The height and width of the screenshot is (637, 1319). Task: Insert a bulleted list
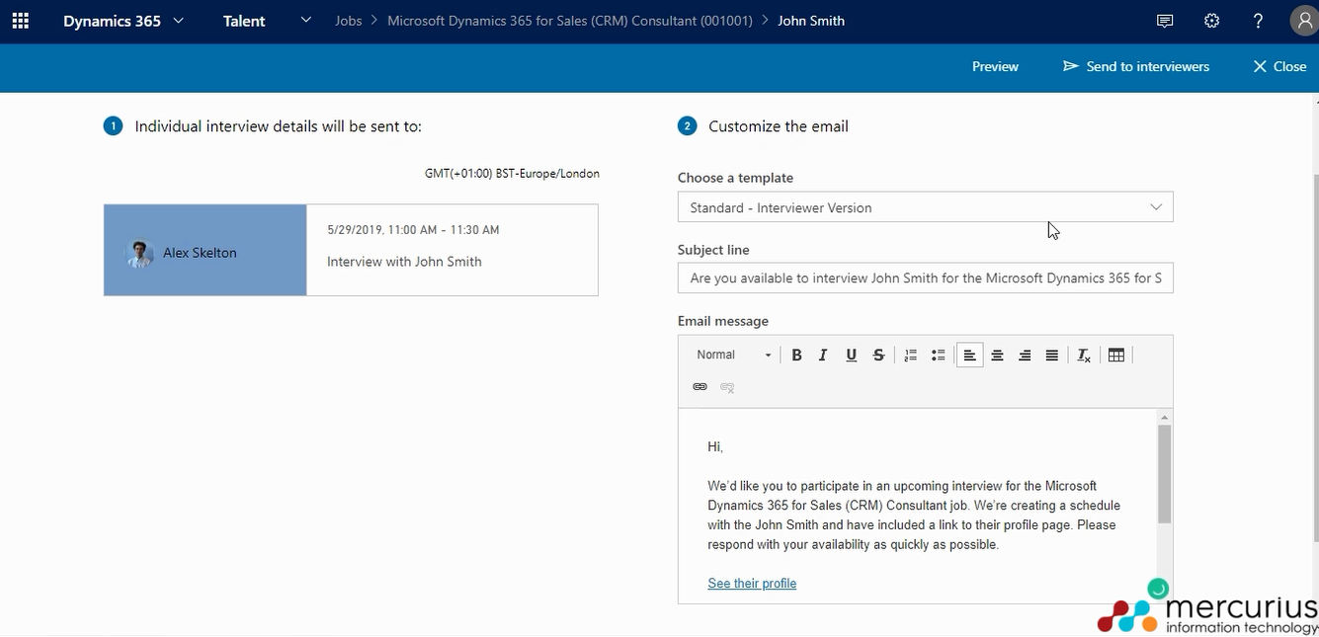point(939,356)
